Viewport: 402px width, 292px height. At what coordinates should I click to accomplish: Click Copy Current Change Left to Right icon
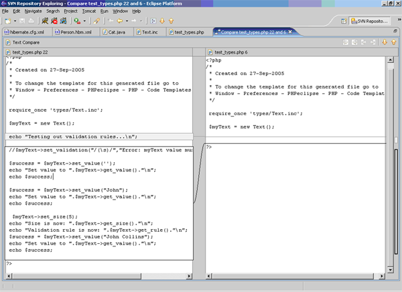click(x=364, y=42)
